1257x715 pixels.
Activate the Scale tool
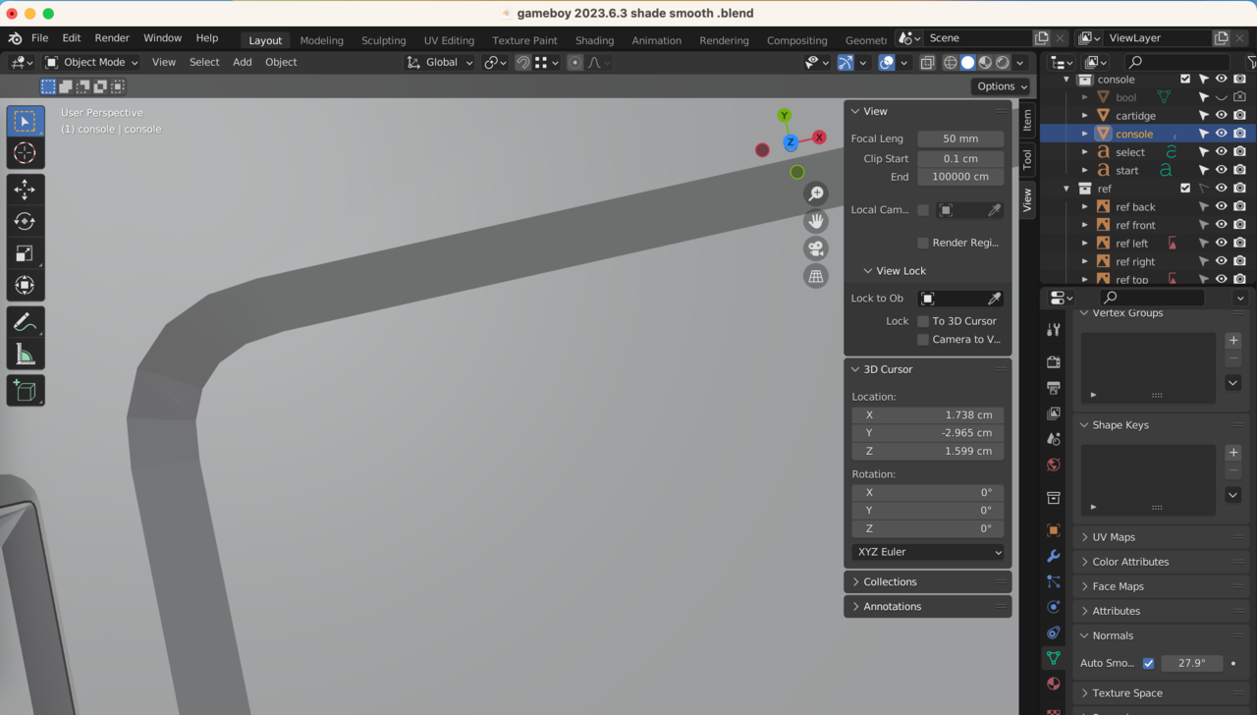pyautogui.click(x=26, y=253)
